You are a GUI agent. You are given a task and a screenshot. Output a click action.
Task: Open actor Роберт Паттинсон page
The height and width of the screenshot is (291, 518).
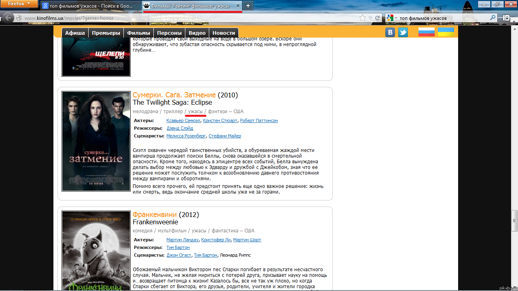259,120
